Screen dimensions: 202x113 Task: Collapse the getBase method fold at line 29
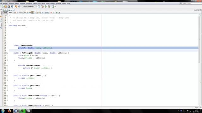point(7,85)
